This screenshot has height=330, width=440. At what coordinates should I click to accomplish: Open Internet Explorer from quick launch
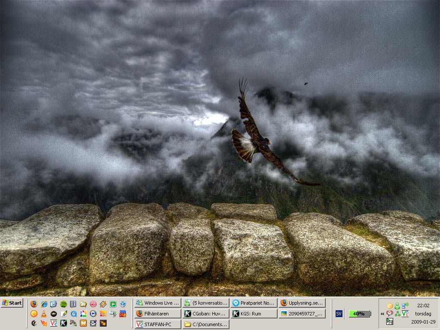(44, 304)
